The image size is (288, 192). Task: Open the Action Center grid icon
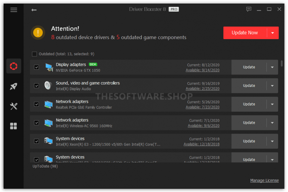pyautogui.click(x=14, y=126)
